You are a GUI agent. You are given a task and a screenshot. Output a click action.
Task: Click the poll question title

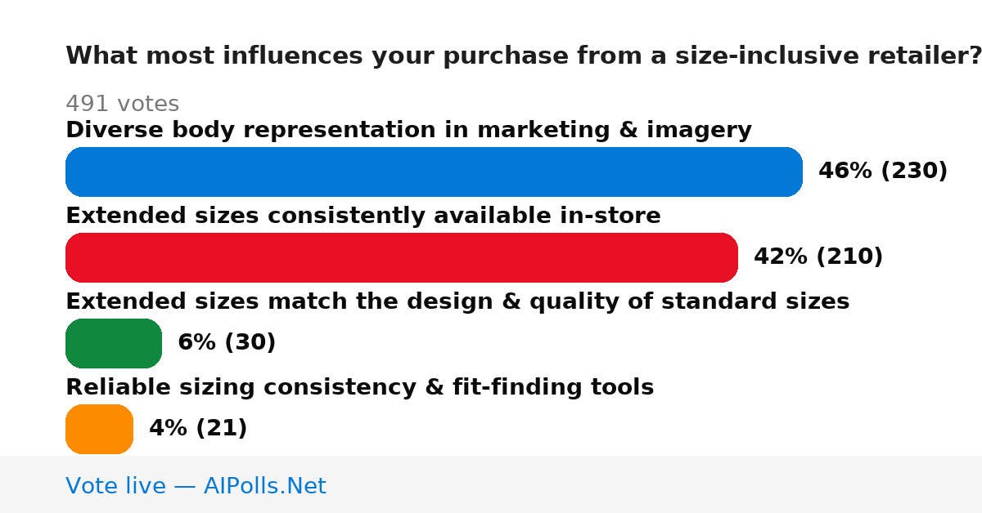pos(524,56)
